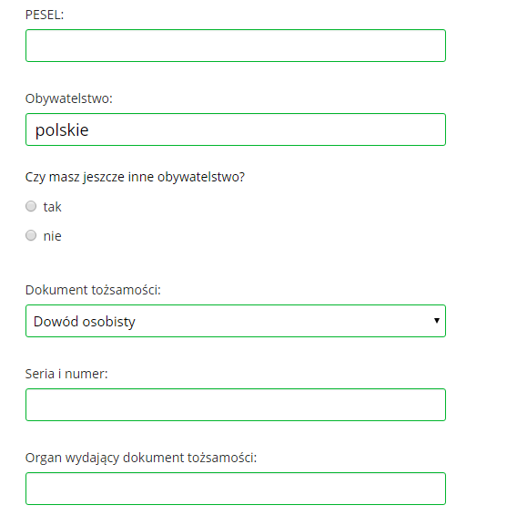This screenshot has height=526, width=507.
Task: Focus the Organ wydający dokument input
Action: [x=236, y=489]
